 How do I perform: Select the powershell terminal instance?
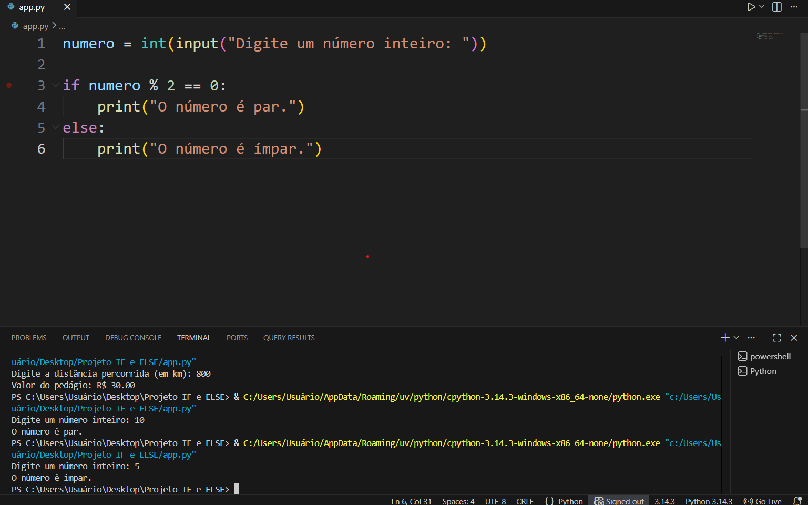click(770, 356)
